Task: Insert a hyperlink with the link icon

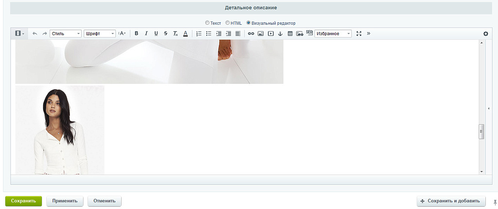Action: 251,33
